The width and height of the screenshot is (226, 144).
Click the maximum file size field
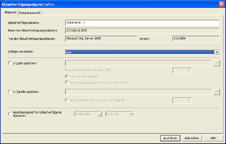coord(183,70)
